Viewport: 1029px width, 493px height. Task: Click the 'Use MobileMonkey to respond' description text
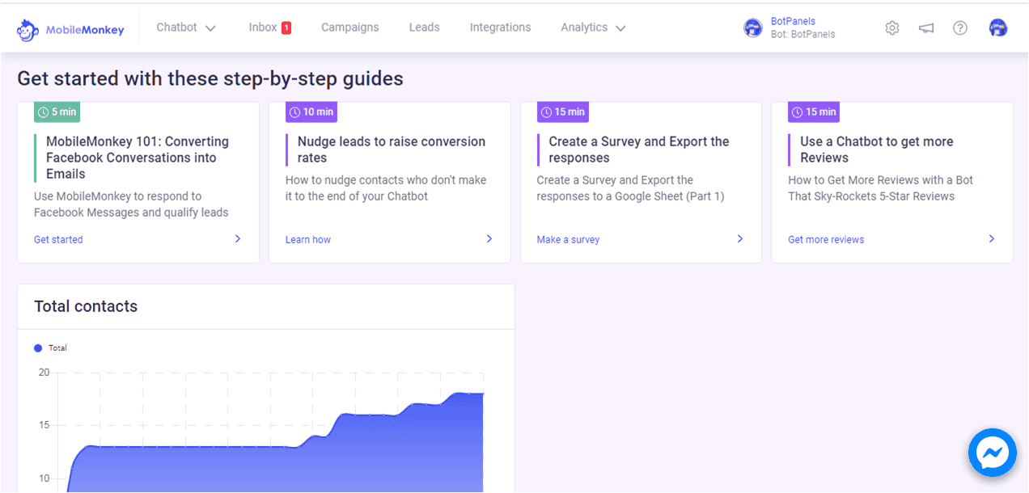(131, 204)
